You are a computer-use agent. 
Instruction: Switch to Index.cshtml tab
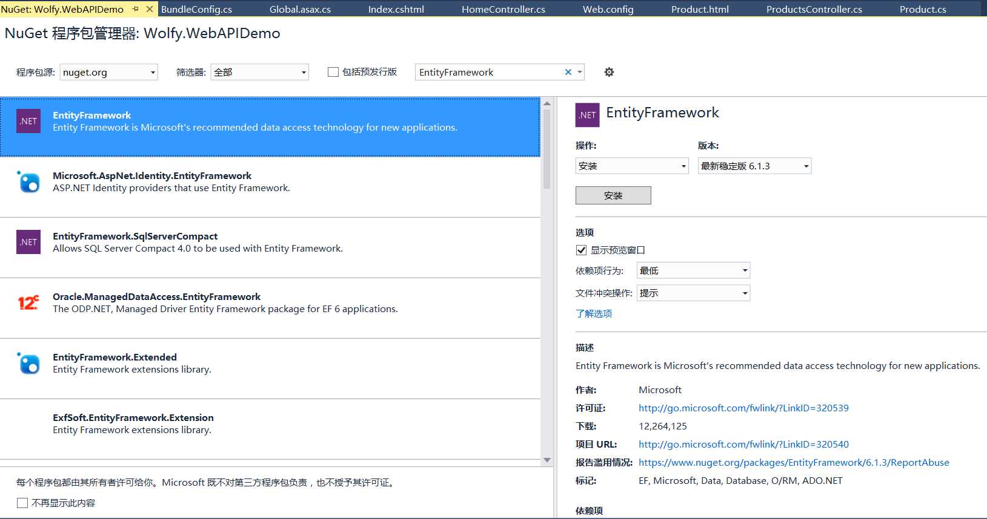tap(396, 9)
